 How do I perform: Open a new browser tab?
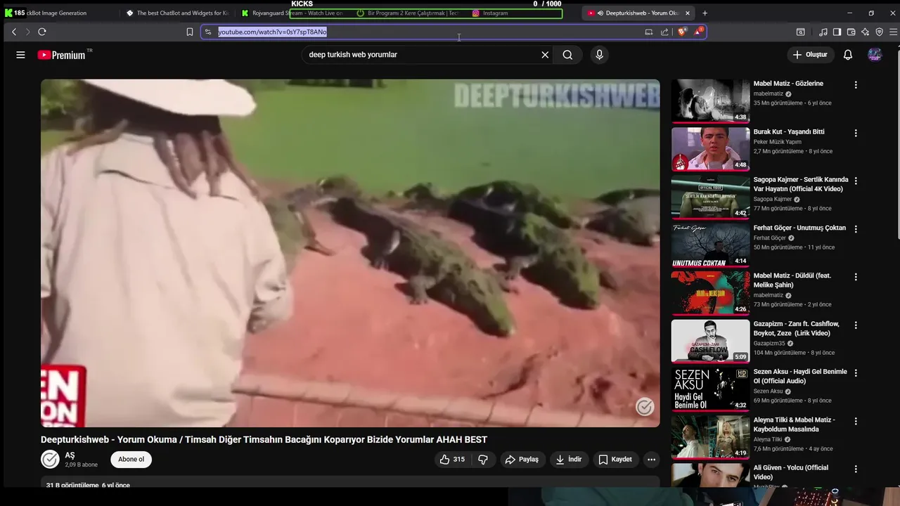pos(705,13)
